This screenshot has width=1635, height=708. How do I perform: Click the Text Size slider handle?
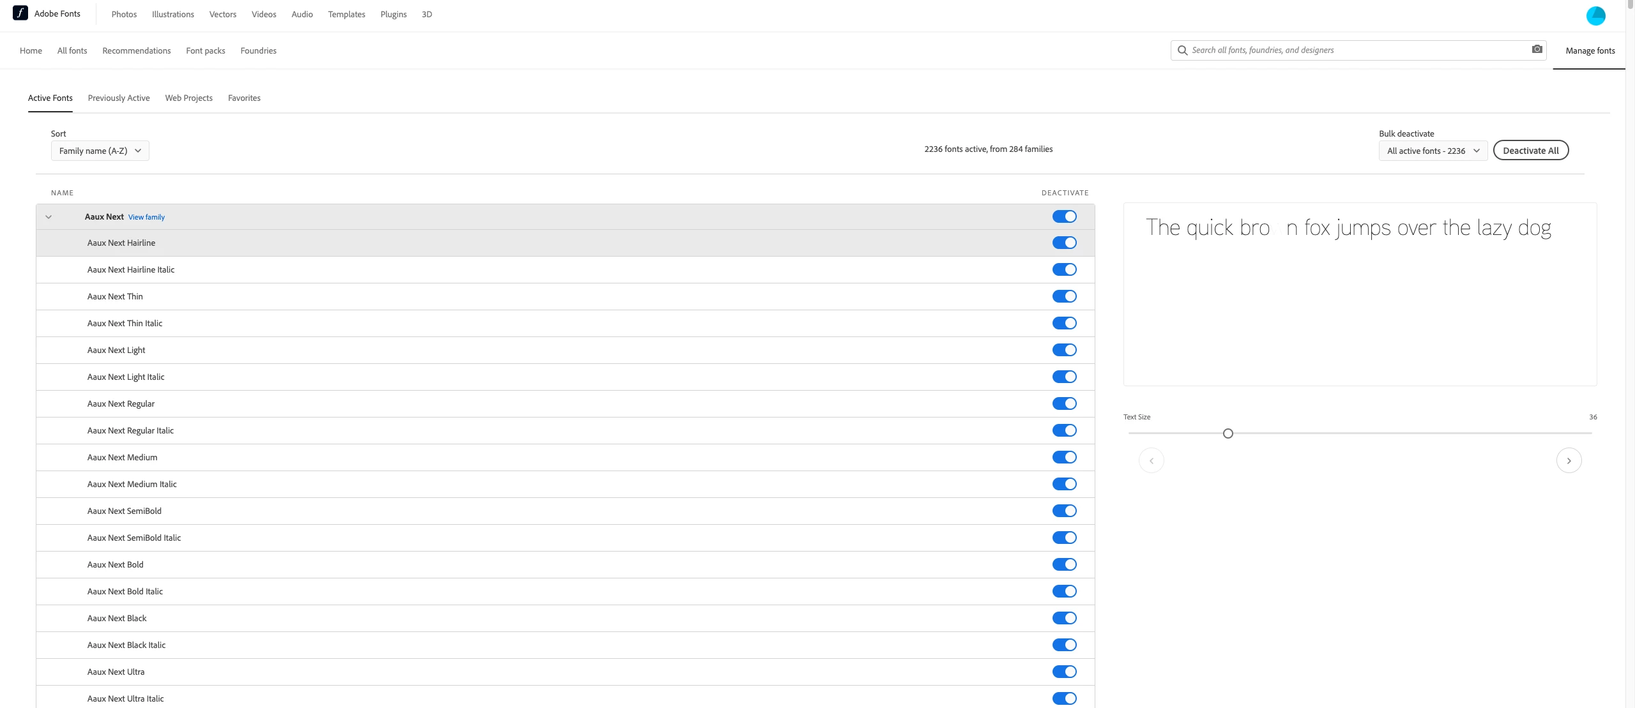pyautogui.click(x=1228, y=433)
